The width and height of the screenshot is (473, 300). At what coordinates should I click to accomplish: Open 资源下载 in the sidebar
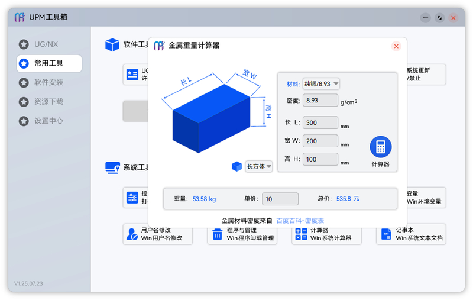(49, 102)
